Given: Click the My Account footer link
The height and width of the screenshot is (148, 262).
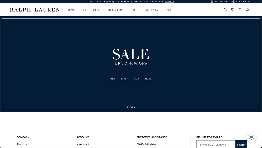Looking at the screenshot, I should click(83, 144).
